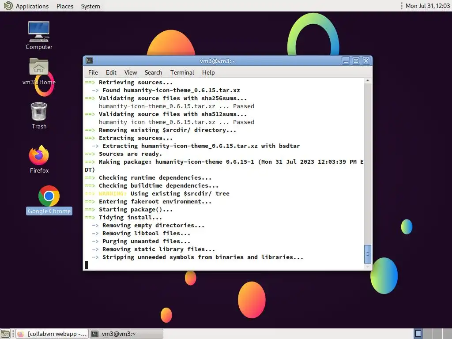Click the 'Extracting humanity-icon-theme... with bsdtar' line
Screen dimensions: 452x339
(196, 146)
